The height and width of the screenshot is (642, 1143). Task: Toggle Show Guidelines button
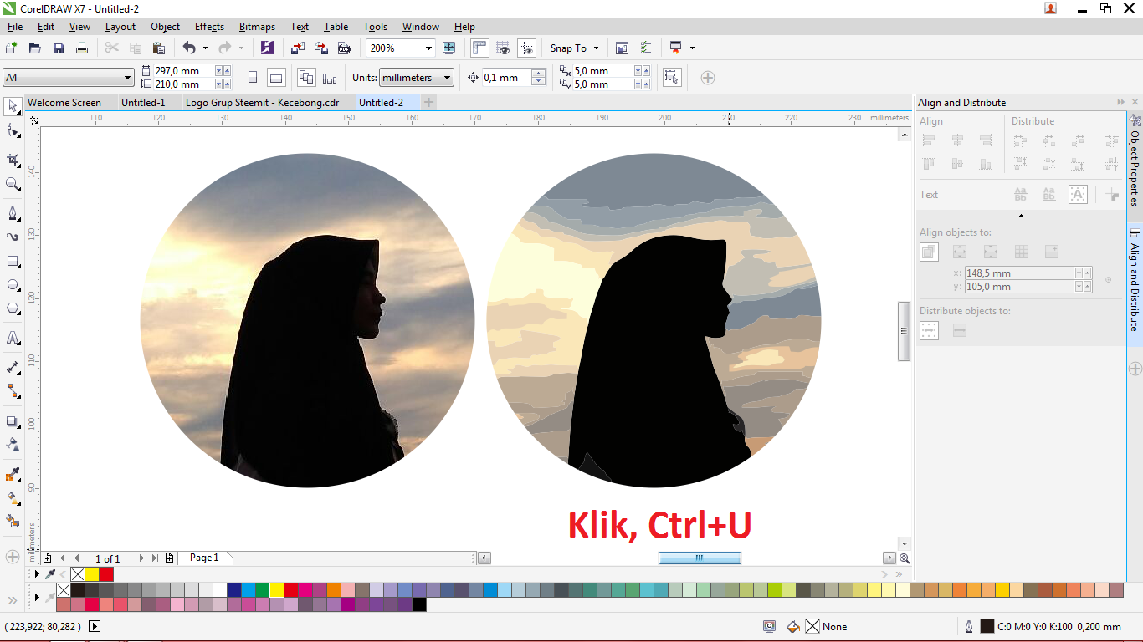click(526, 48)
